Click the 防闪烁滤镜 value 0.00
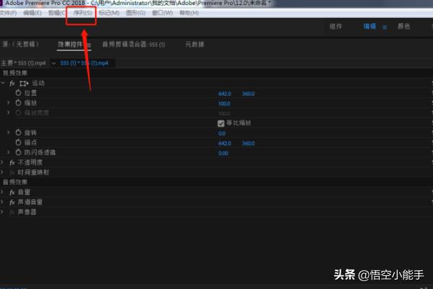Viewport: 433px width, 289px height. [223, 153]
